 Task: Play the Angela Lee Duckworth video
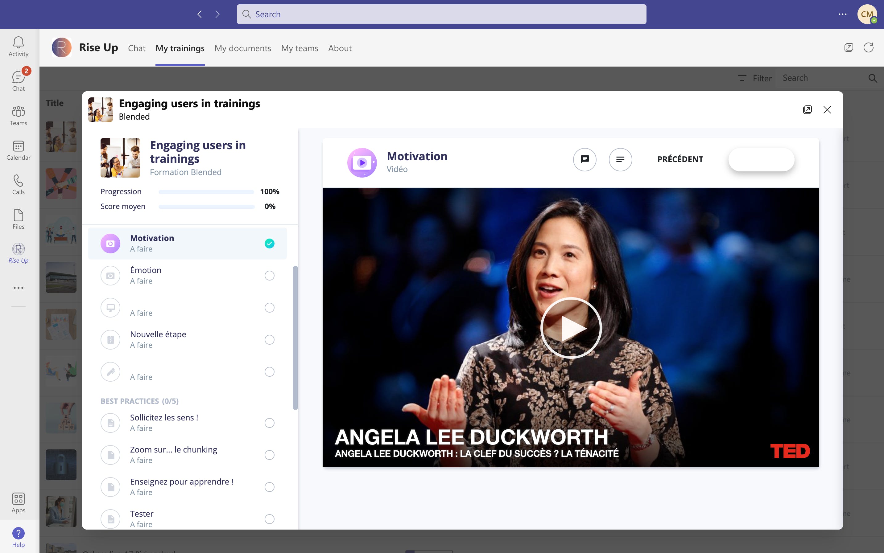click(570, 328)
